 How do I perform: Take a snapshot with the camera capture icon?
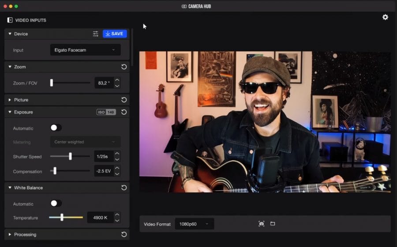point(261,224)
